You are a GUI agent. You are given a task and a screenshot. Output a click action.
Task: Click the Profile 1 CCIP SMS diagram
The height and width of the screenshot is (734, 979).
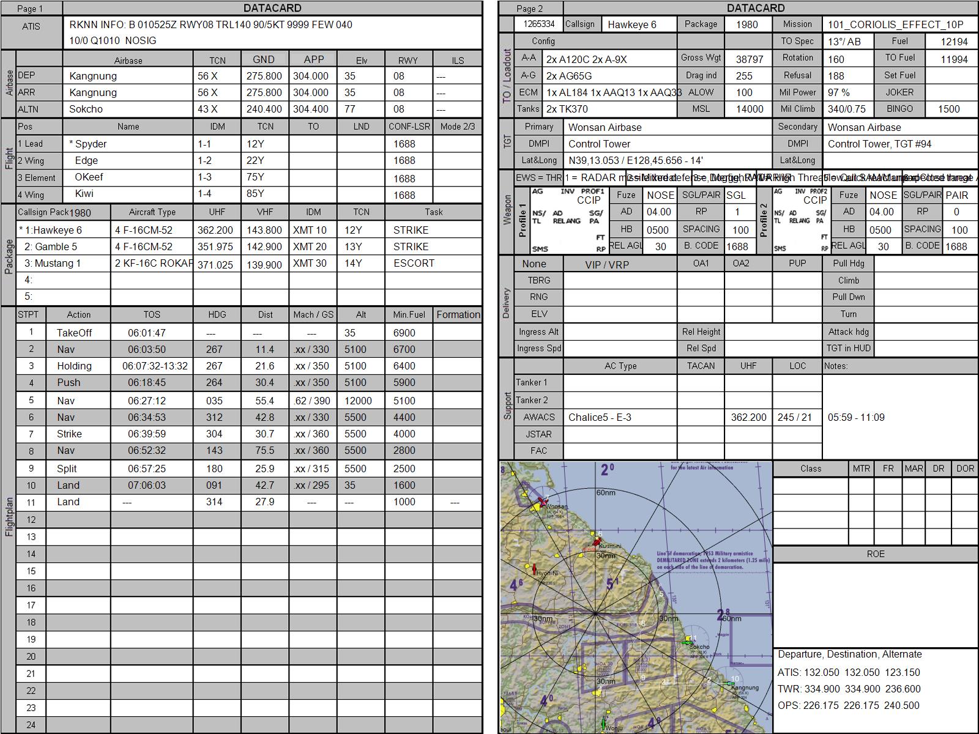tap(568, 220)
